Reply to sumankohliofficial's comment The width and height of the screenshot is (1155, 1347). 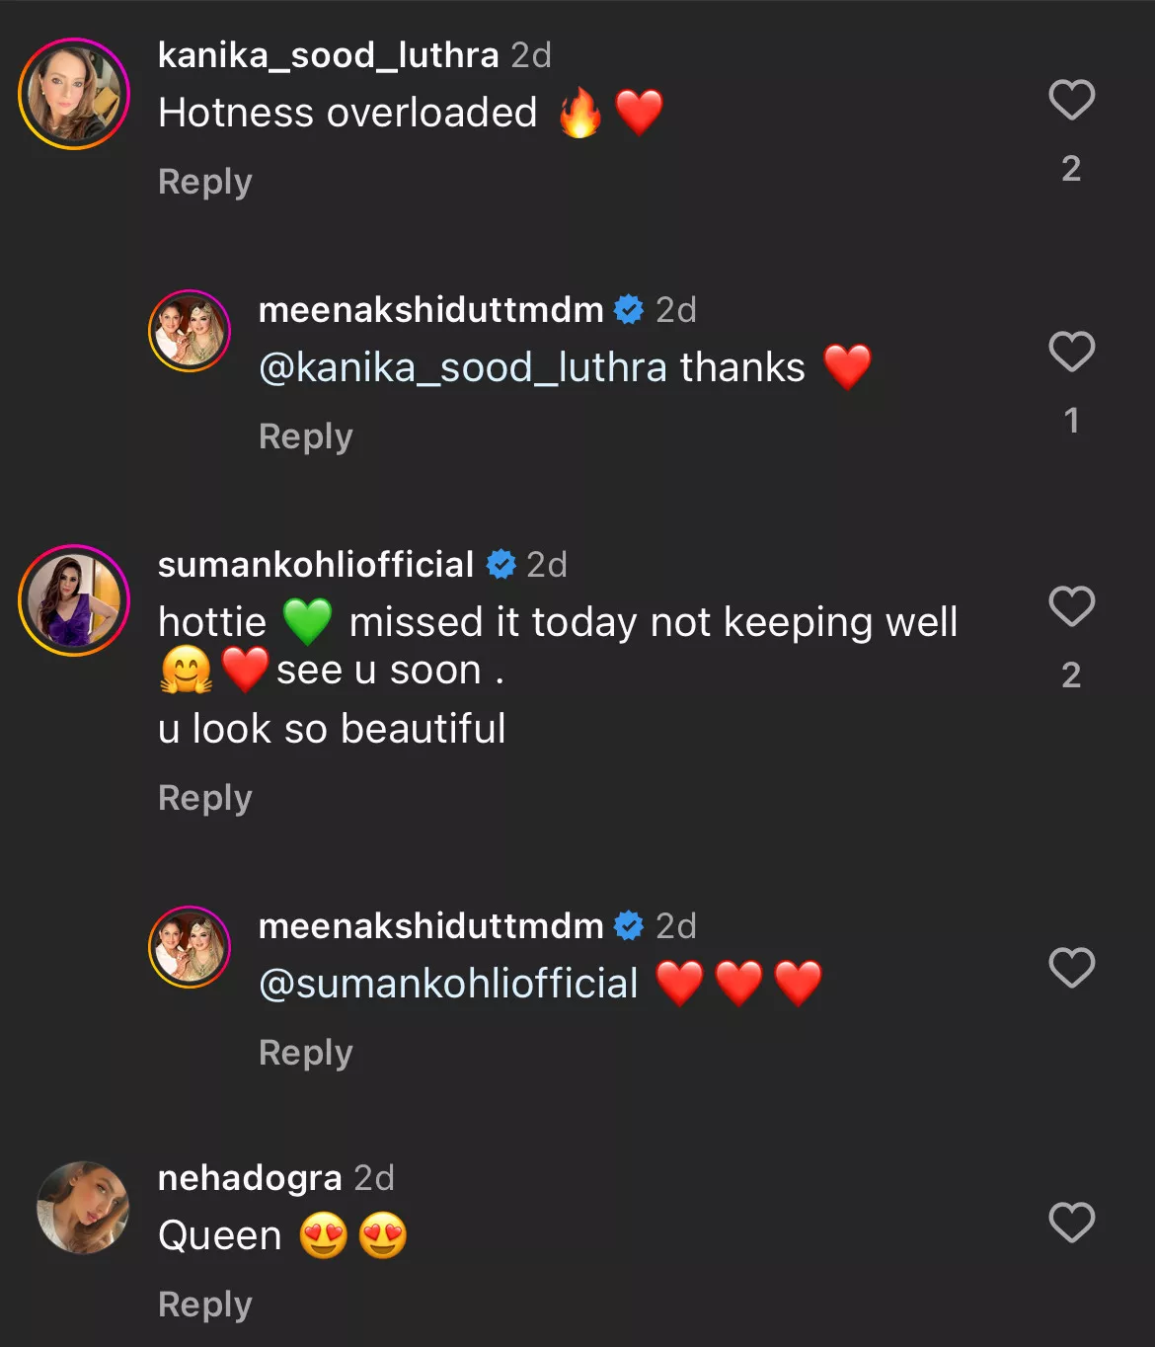[205, 798]
